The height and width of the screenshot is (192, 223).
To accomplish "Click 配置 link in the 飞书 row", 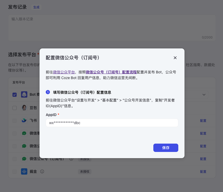I will pos(203,121).
